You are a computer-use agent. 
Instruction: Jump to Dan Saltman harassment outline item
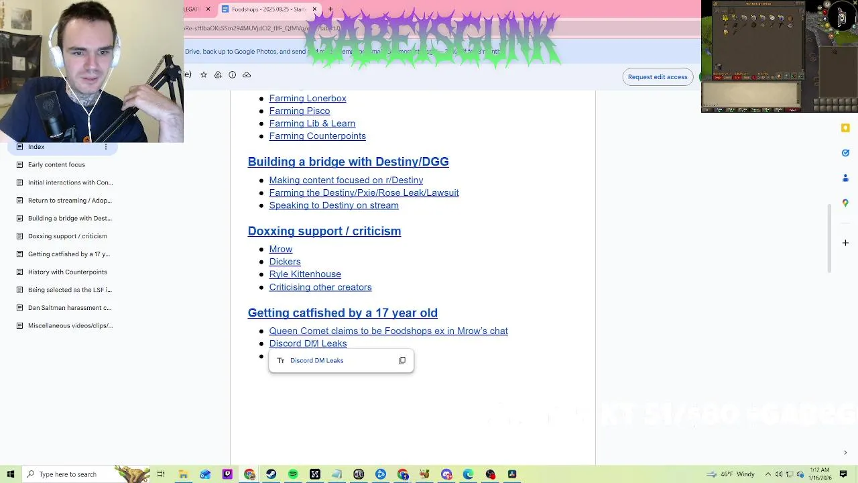point(70,308)
